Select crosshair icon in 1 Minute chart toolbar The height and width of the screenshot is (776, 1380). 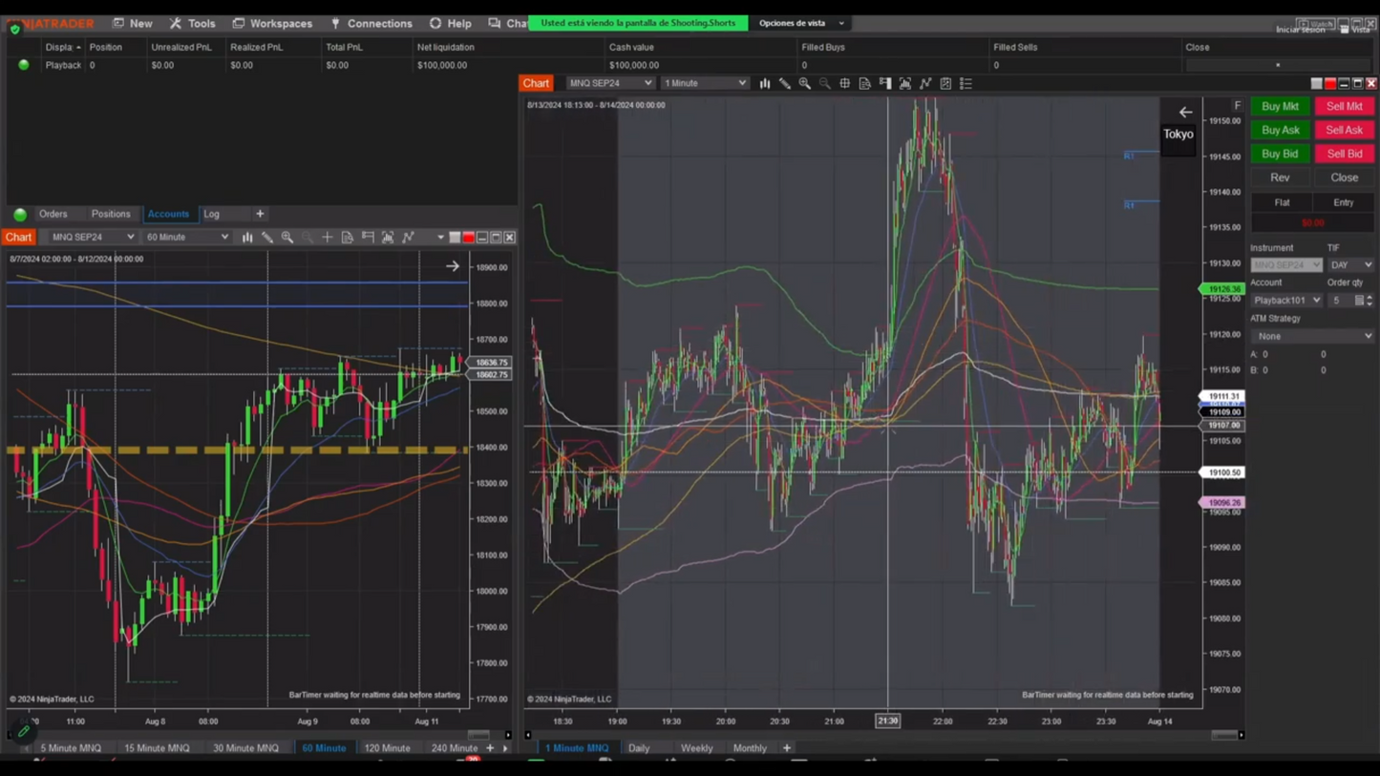pyautogui.click(x=845, y=84)
